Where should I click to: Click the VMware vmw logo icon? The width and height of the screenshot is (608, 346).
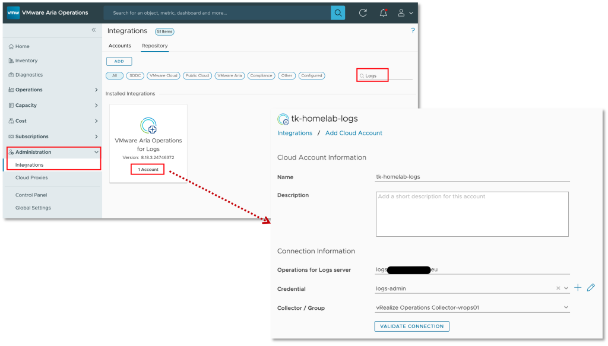(13, 13)
